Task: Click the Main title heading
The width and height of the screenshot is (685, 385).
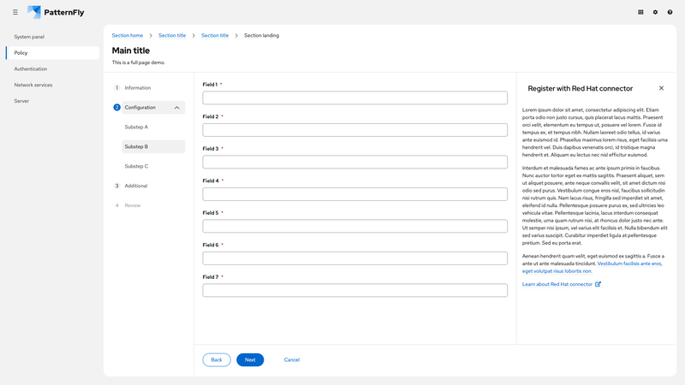Action: [131, 50]
